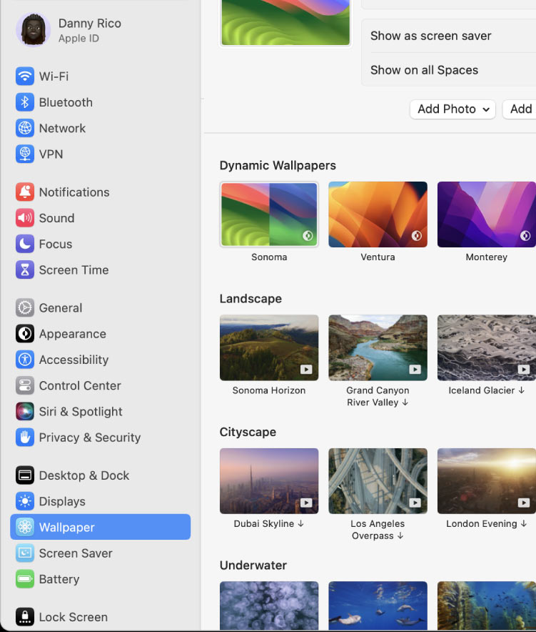Choose the Monterey dynamic wallpaper
This screenshot has height=632, width=536.
[x=487, y=214]
